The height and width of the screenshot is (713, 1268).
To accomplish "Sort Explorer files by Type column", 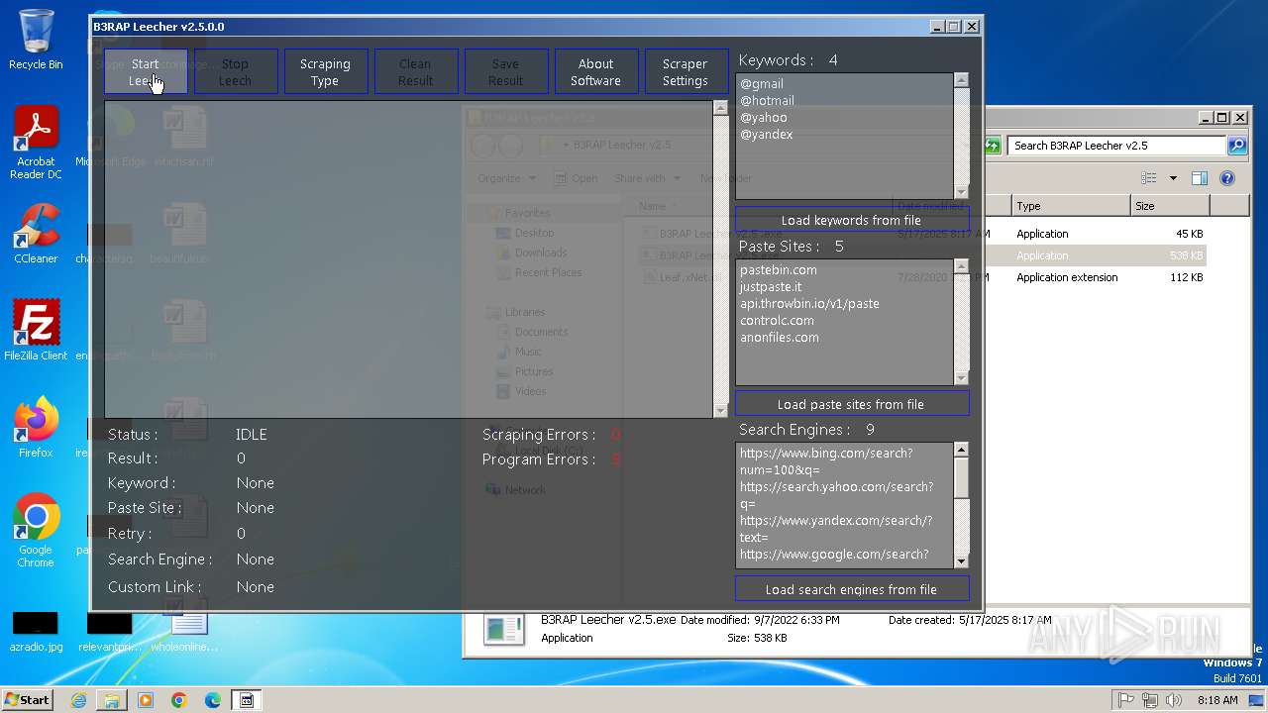I will pos(1071,206).
